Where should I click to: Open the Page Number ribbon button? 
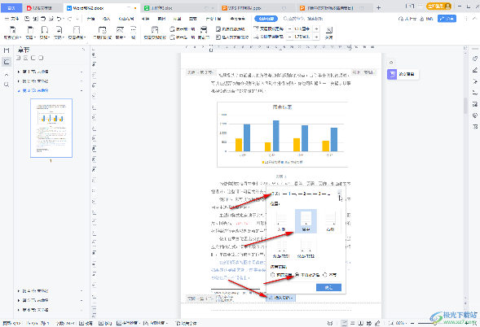click(59, 33)
